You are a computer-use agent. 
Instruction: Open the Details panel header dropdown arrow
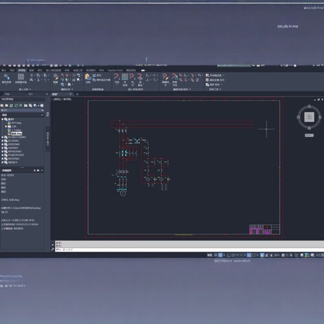(x=42, y=170)
